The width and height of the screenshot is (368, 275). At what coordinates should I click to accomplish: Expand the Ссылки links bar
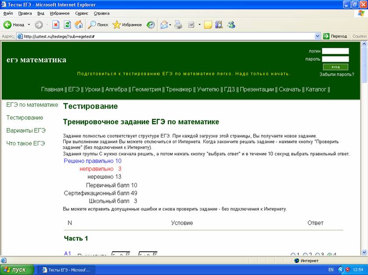[359, 36]
